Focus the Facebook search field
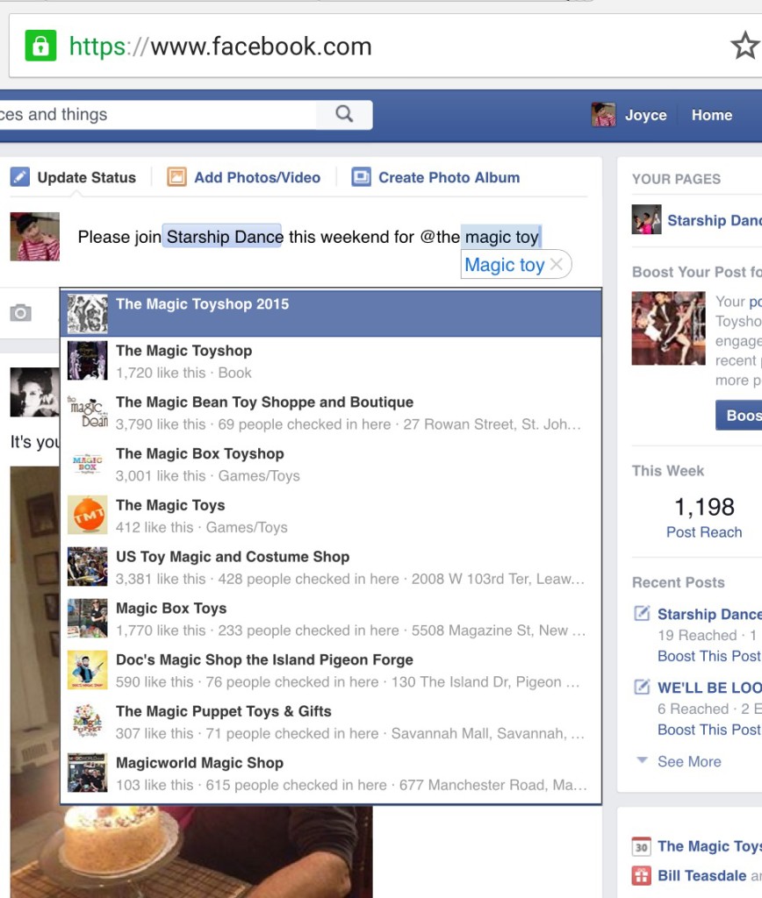 (158, 115)
